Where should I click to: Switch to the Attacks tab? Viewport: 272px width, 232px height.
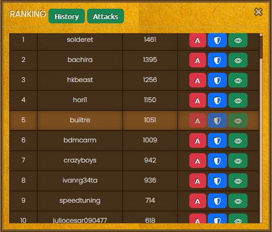point(106,16)
